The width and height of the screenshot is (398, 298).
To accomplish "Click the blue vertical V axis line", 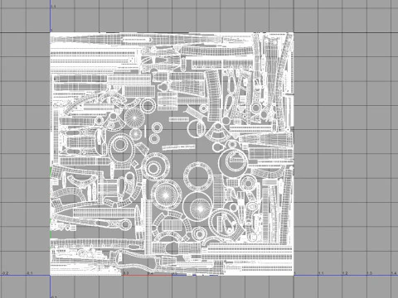I will pyautogui.click(x=51, y=17).
